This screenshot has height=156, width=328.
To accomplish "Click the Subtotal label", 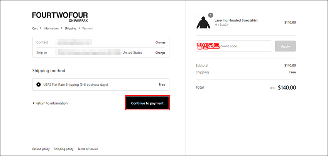I will (x=202, y=65).
